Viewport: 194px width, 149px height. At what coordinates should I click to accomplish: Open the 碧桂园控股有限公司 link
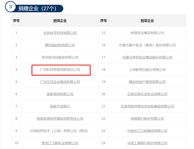click(60, 45)
